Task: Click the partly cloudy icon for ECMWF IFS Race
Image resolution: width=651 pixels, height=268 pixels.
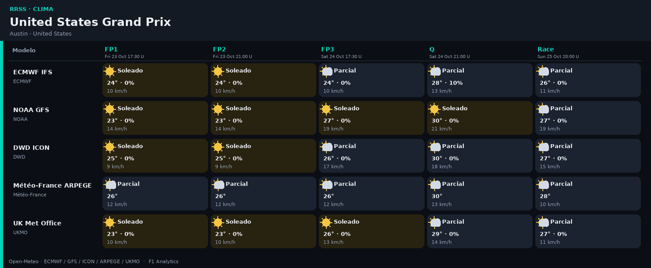Action: (x=542, y=71)
